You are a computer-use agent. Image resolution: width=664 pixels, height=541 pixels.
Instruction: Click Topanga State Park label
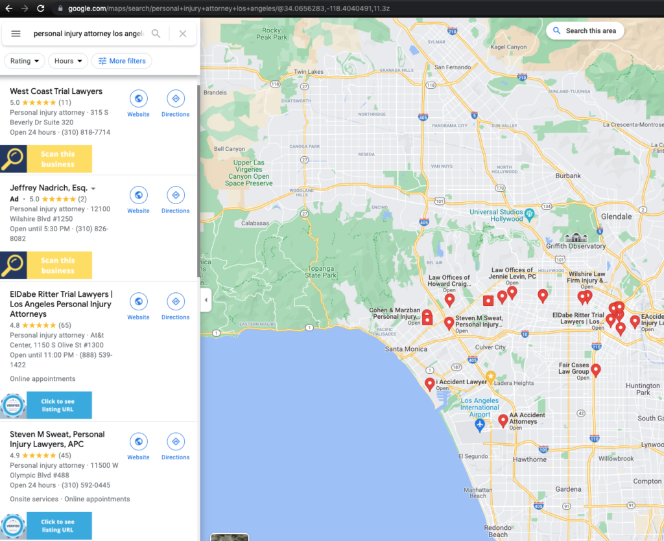point(320,271)
